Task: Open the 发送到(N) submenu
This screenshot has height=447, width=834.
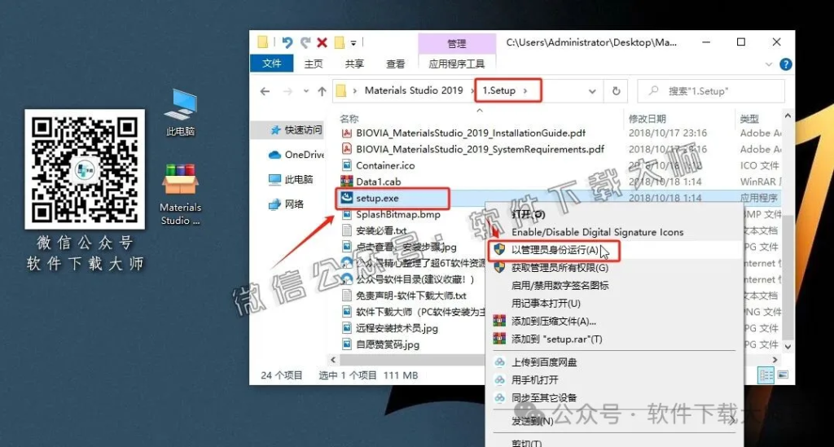Action: [x=533, y=420]
